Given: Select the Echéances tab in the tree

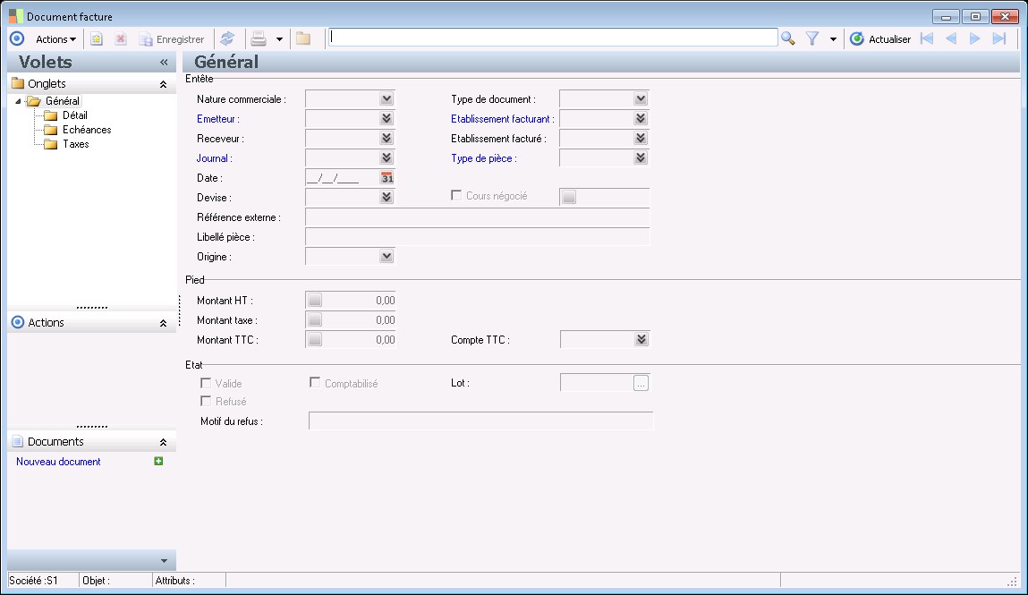Looking at the screenshot, I should (x=86, y=130).
